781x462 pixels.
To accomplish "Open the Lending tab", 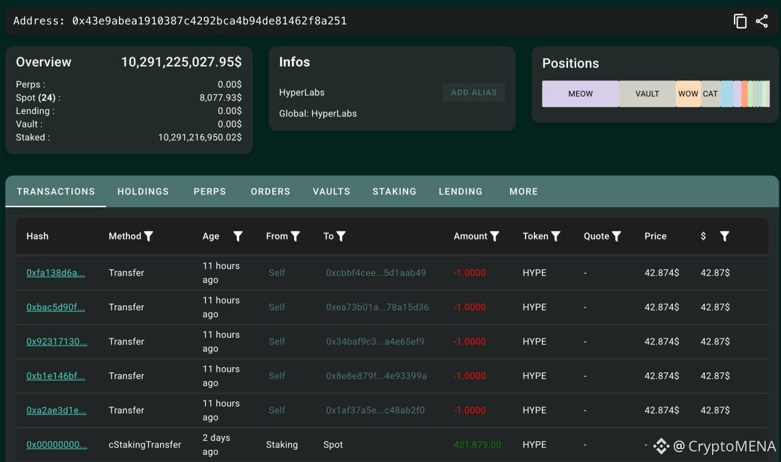I will coord(461,191).
